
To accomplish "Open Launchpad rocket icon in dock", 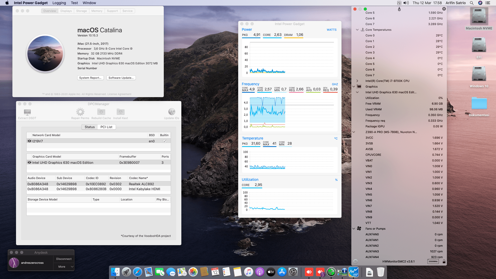I will pos(126,272).
